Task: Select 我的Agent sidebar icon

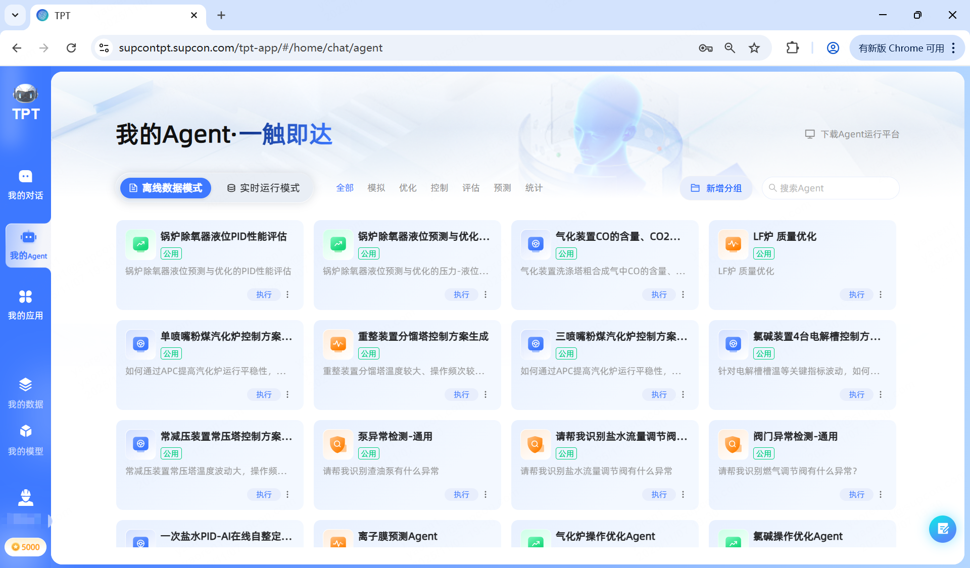Action: [x=27, y=245]
